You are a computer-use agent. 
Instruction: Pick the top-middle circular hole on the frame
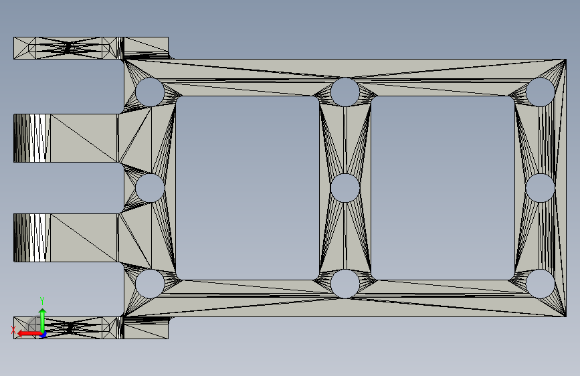point(345,92)
